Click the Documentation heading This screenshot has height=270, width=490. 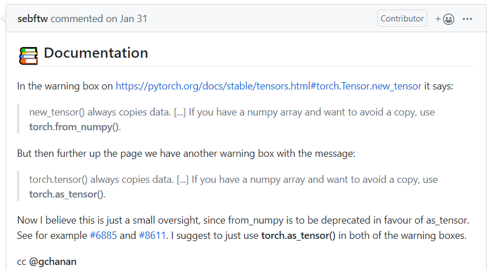[x=96, y=53]
